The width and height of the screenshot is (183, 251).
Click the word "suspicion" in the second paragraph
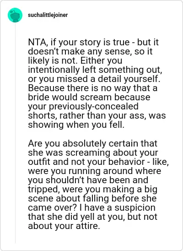coord(135,207)
